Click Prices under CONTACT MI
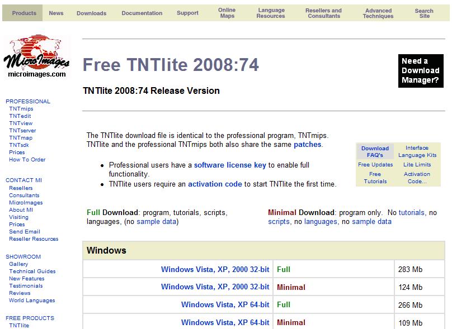Screen dimensions: 452x329 (x=17, y=224)
